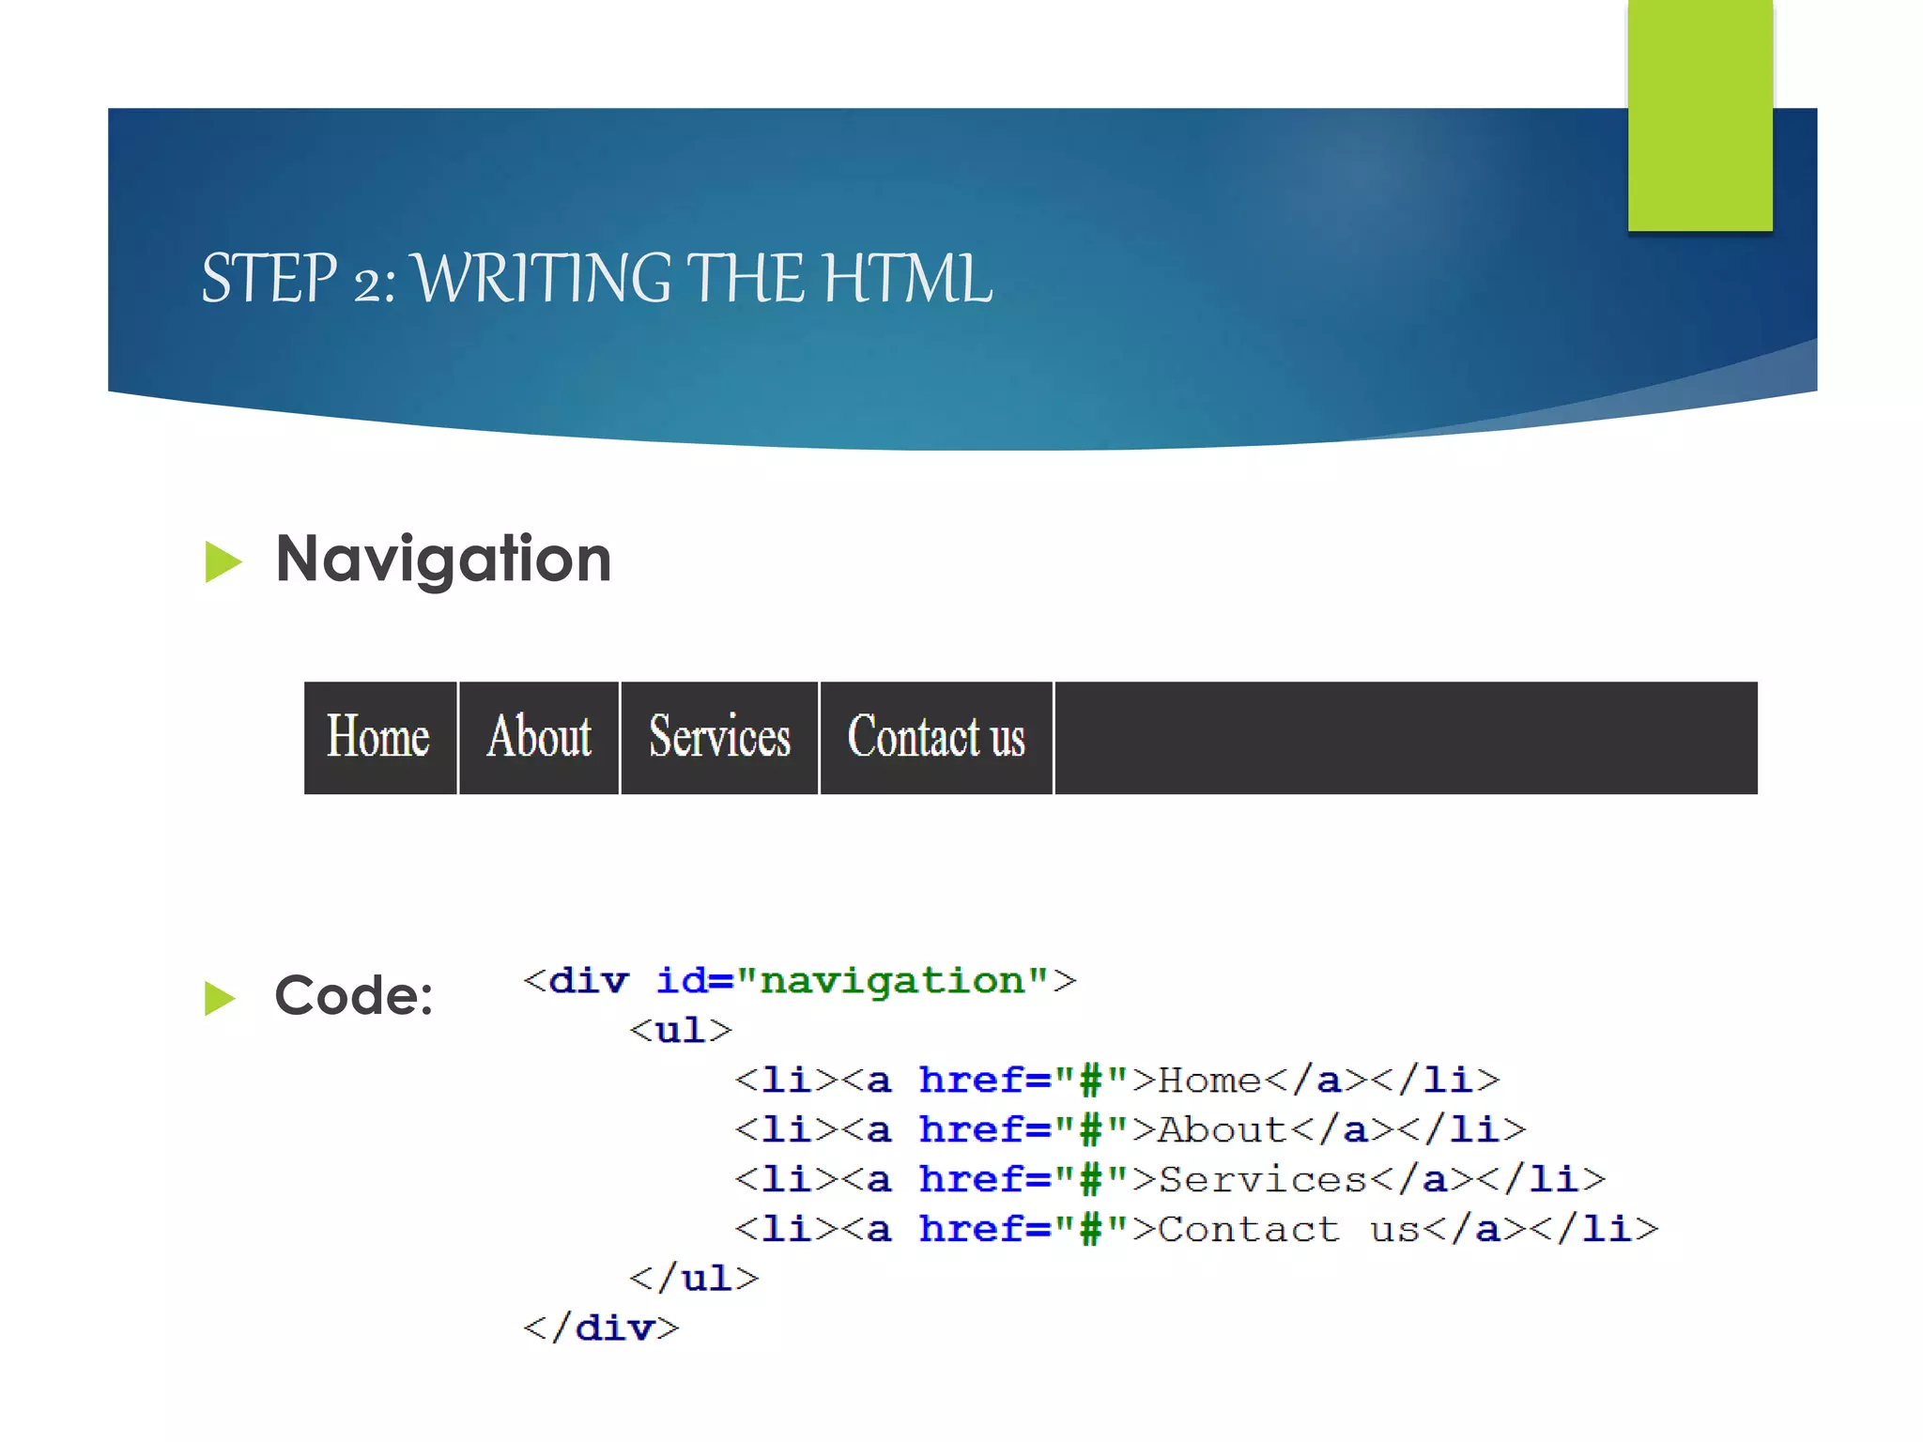
Task: Click the green arrow bullet beside Code:
Action: click(x=220, y=999)
